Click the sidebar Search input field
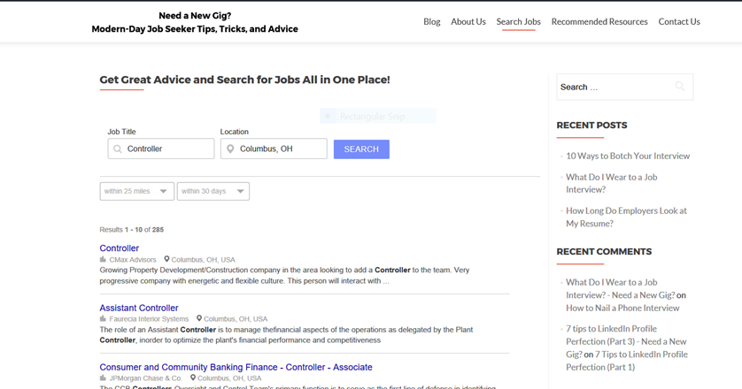Screen dimensions: 742x389 624,87
